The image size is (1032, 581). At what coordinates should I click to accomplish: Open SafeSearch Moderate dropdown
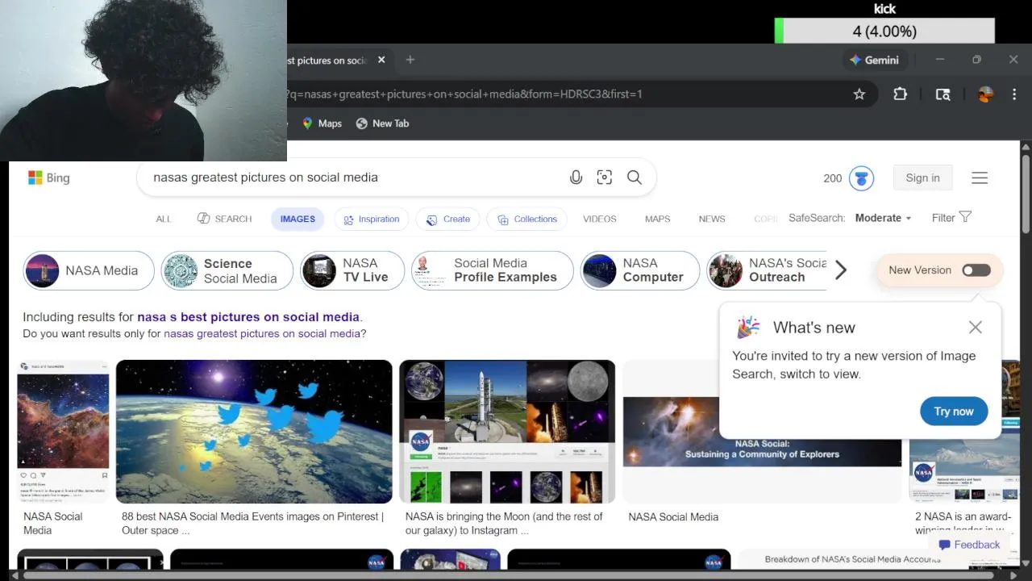[883, 218]
